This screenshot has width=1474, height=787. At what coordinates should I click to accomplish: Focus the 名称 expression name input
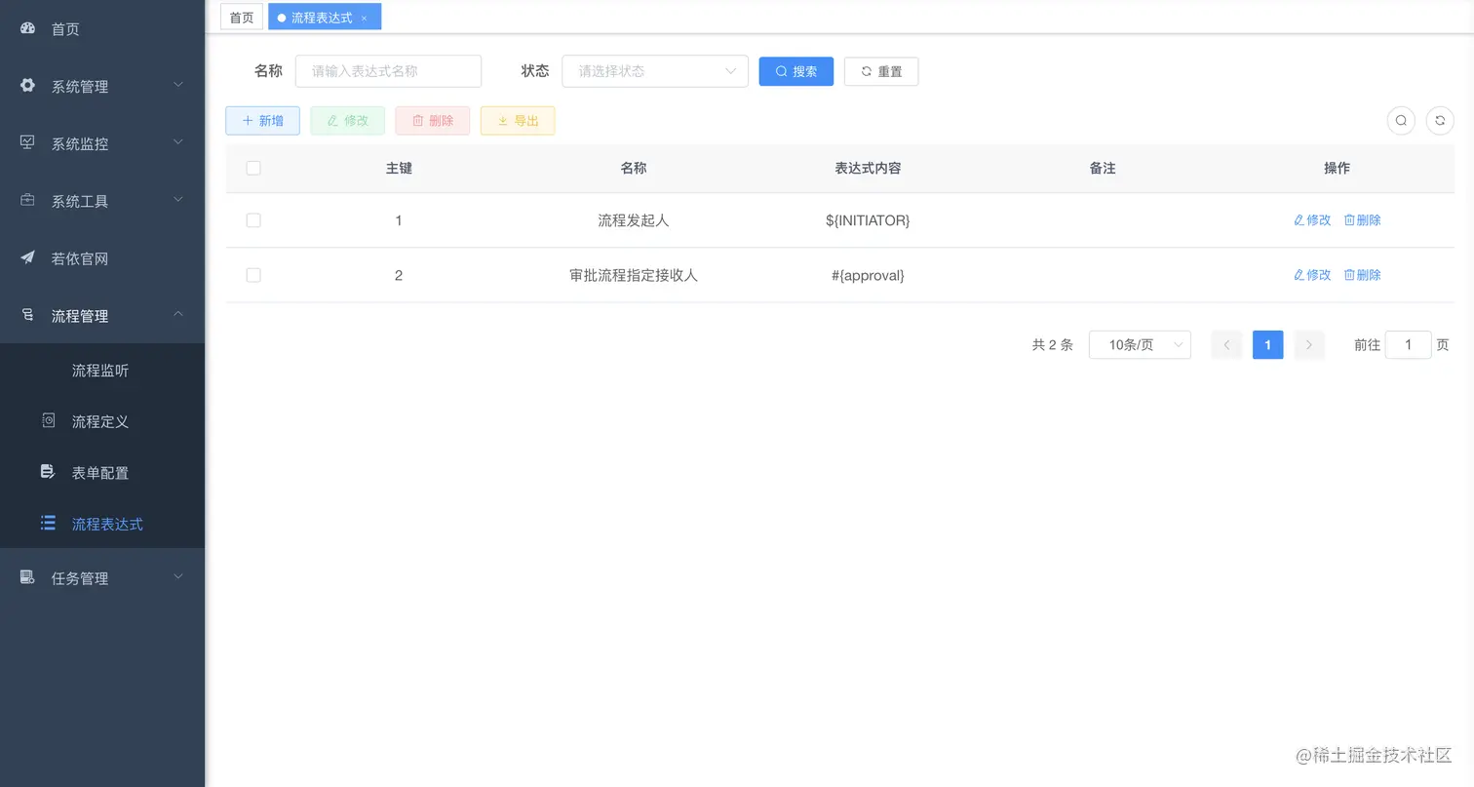(x=388, y=71)
